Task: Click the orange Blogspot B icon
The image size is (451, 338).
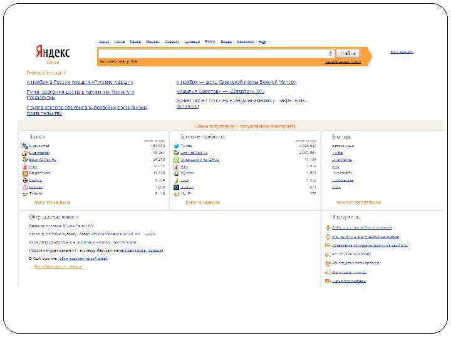Action: [x=25, y=173]
